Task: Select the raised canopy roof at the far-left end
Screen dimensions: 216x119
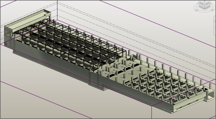Action: click(x=28, y=21)
